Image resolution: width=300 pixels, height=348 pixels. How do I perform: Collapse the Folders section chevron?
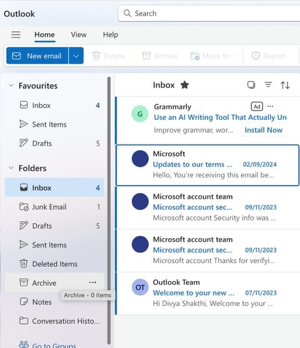coord(11,168)
